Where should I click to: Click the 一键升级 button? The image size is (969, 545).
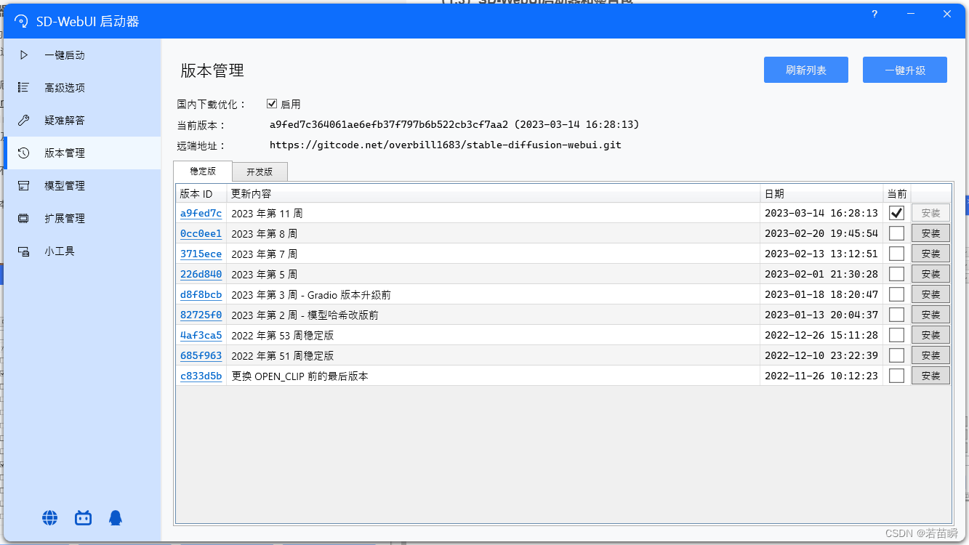tap(905, 70)
